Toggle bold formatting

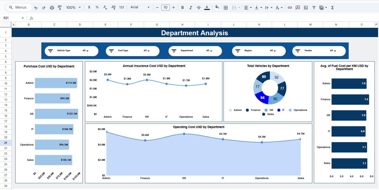click(182, 8)
